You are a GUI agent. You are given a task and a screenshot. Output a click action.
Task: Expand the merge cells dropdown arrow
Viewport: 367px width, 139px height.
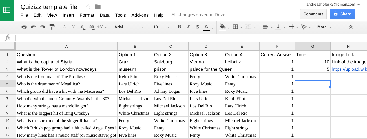click(255, 27)
